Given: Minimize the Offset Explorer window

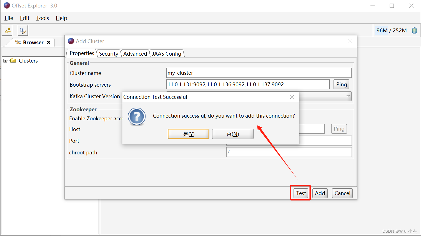Looking at the screenshot, I should coord(373,6).
